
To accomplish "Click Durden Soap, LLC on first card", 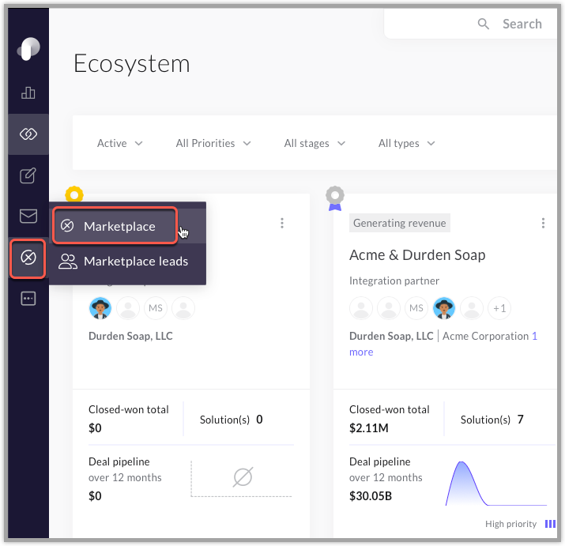I will click(x=131, y=336).
